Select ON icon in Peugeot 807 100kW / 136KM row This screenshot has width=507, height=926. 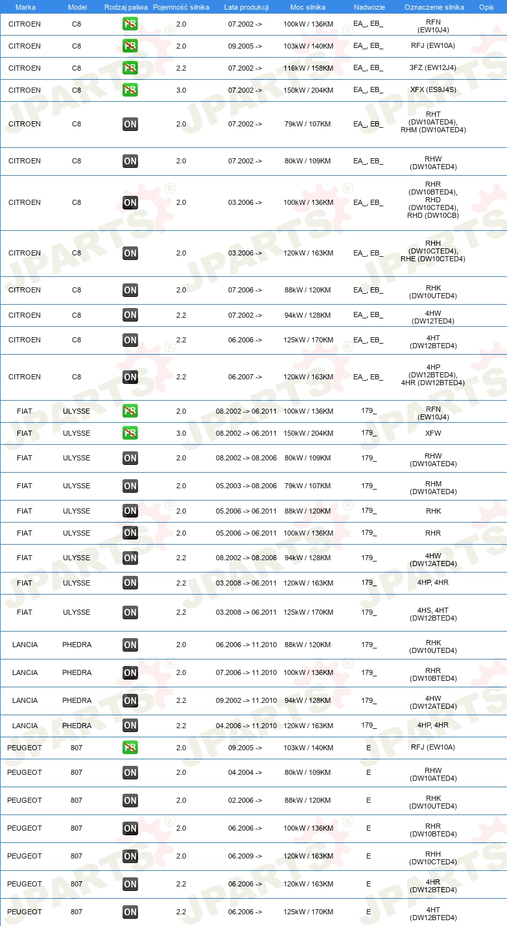[130, 828]
